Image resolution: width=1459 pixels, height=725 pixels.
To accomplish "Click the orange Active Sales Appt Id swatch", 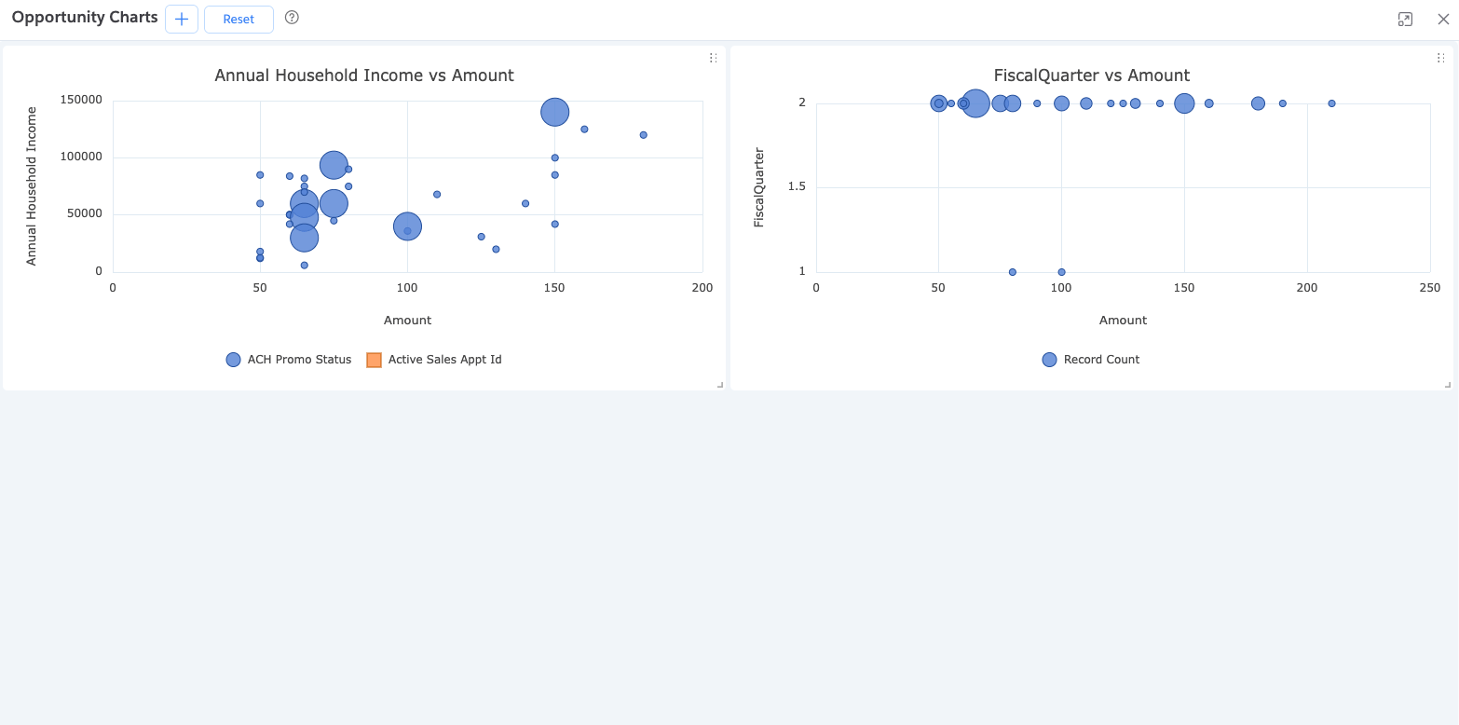I will pyautogui.click(x=375, y=360).
